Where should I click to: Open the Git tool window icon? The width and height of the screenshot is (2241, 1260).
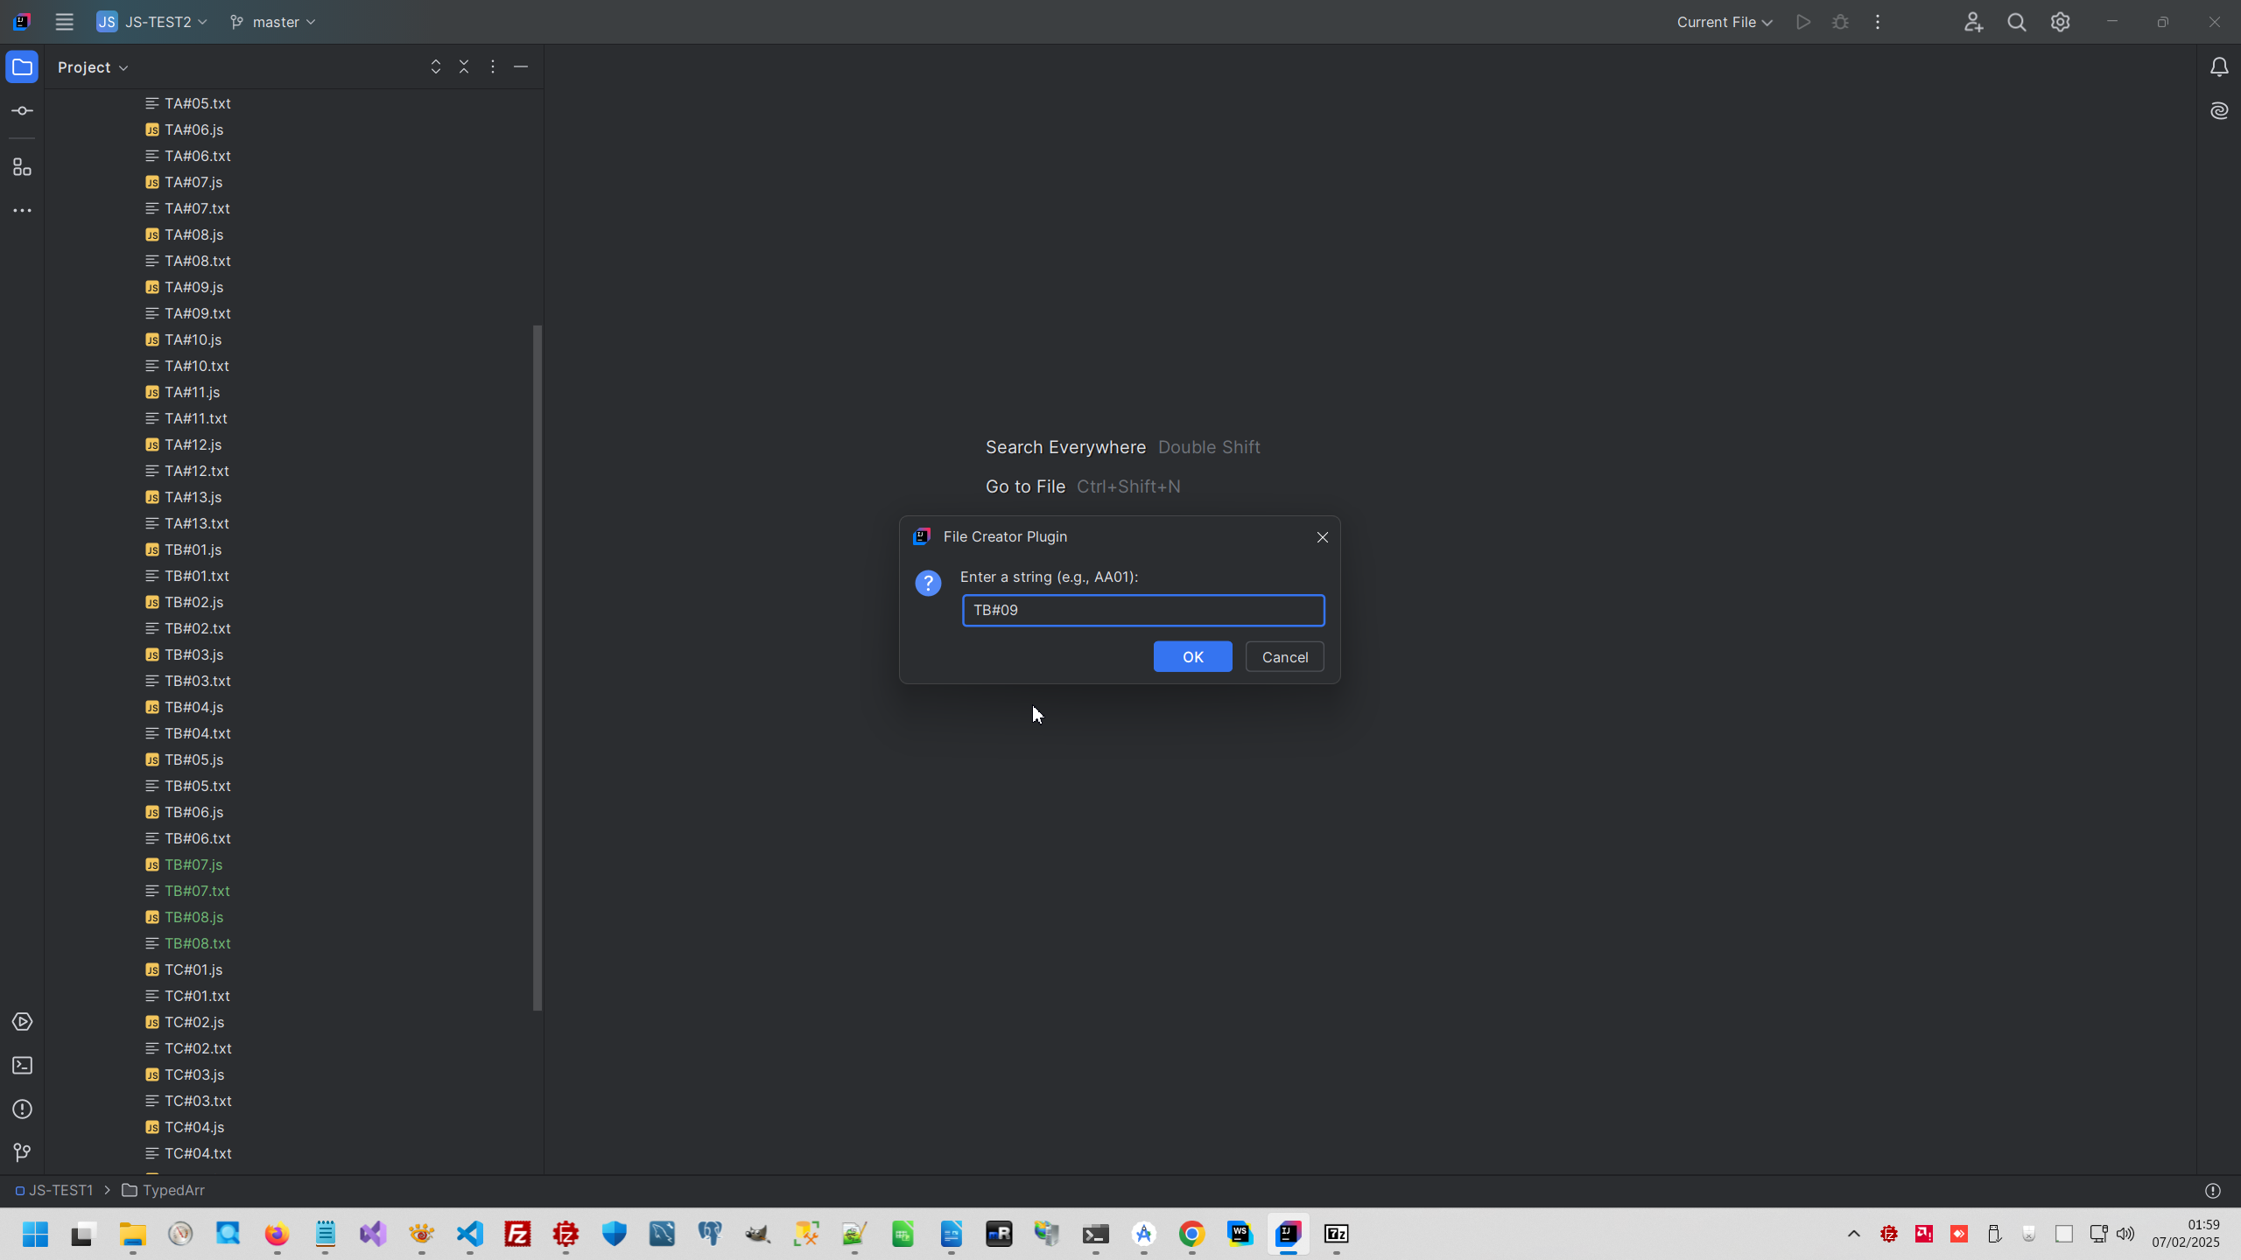point(23,1153)
